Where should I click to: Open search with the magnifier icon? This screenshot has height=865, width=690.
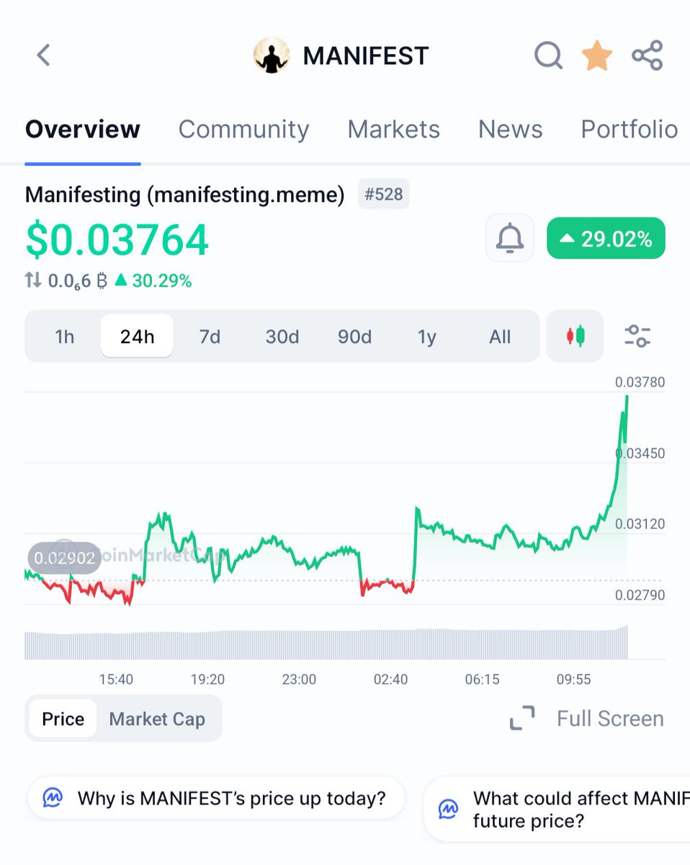[548, 56]
